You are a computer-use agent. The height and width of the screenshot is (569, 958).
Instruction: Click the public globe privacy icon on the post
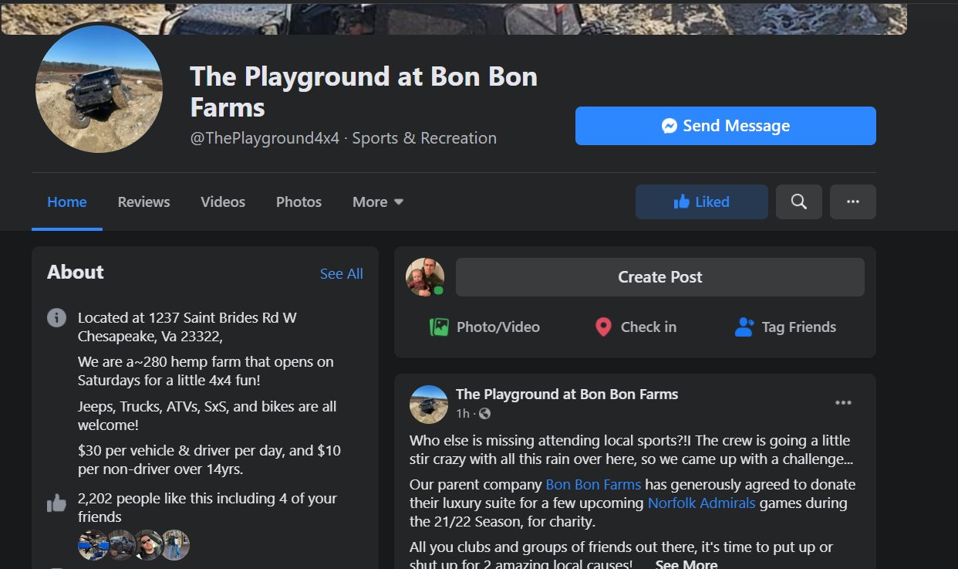484,414
